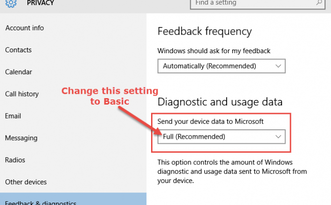Select Calendar in the sidebar
Viewport: 331px width, 205px height.
pyautogui.click(x=19, y=72)
